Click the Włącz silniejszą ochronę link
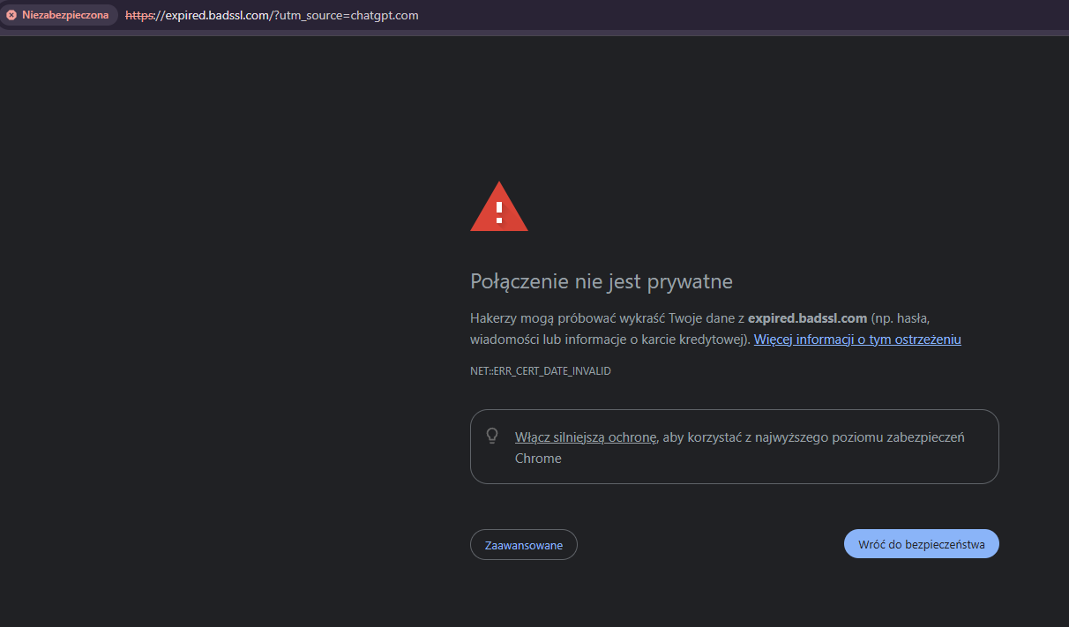This screenshot has width=1069, height=627. [x=586, y=437]
